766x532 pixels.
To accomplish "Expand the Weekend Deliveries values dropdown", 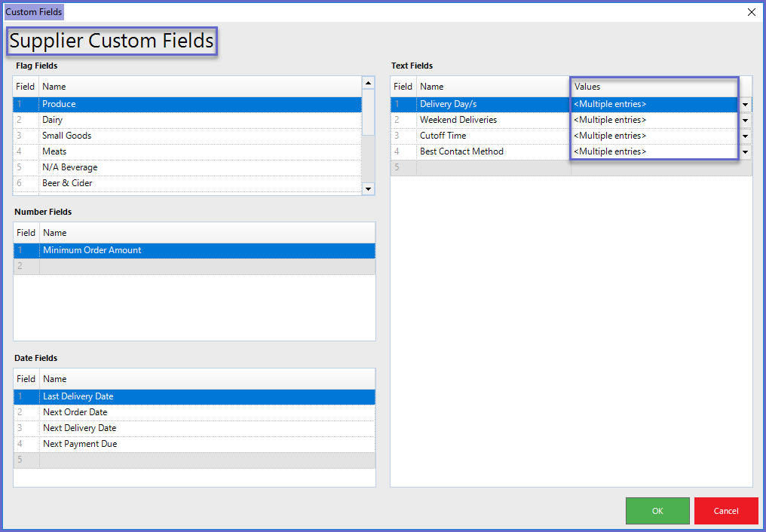I will click(x=745, y=121).
